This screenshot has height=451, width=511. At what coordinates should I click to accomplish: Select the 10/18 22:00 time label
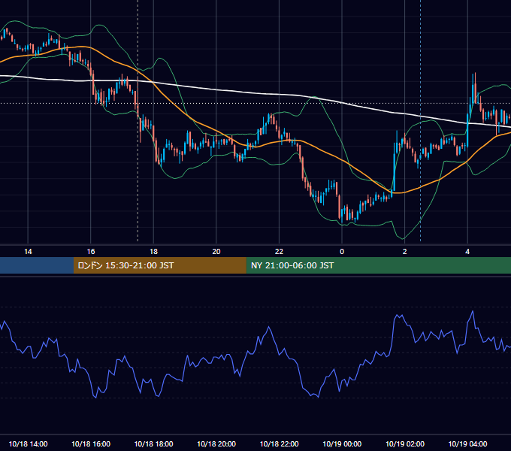pyautogui.click(x=280, y=443)
